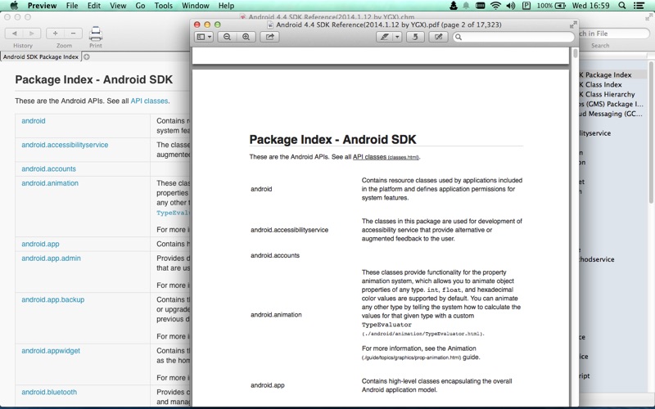Open the Preview application menu

coord(42,6)
